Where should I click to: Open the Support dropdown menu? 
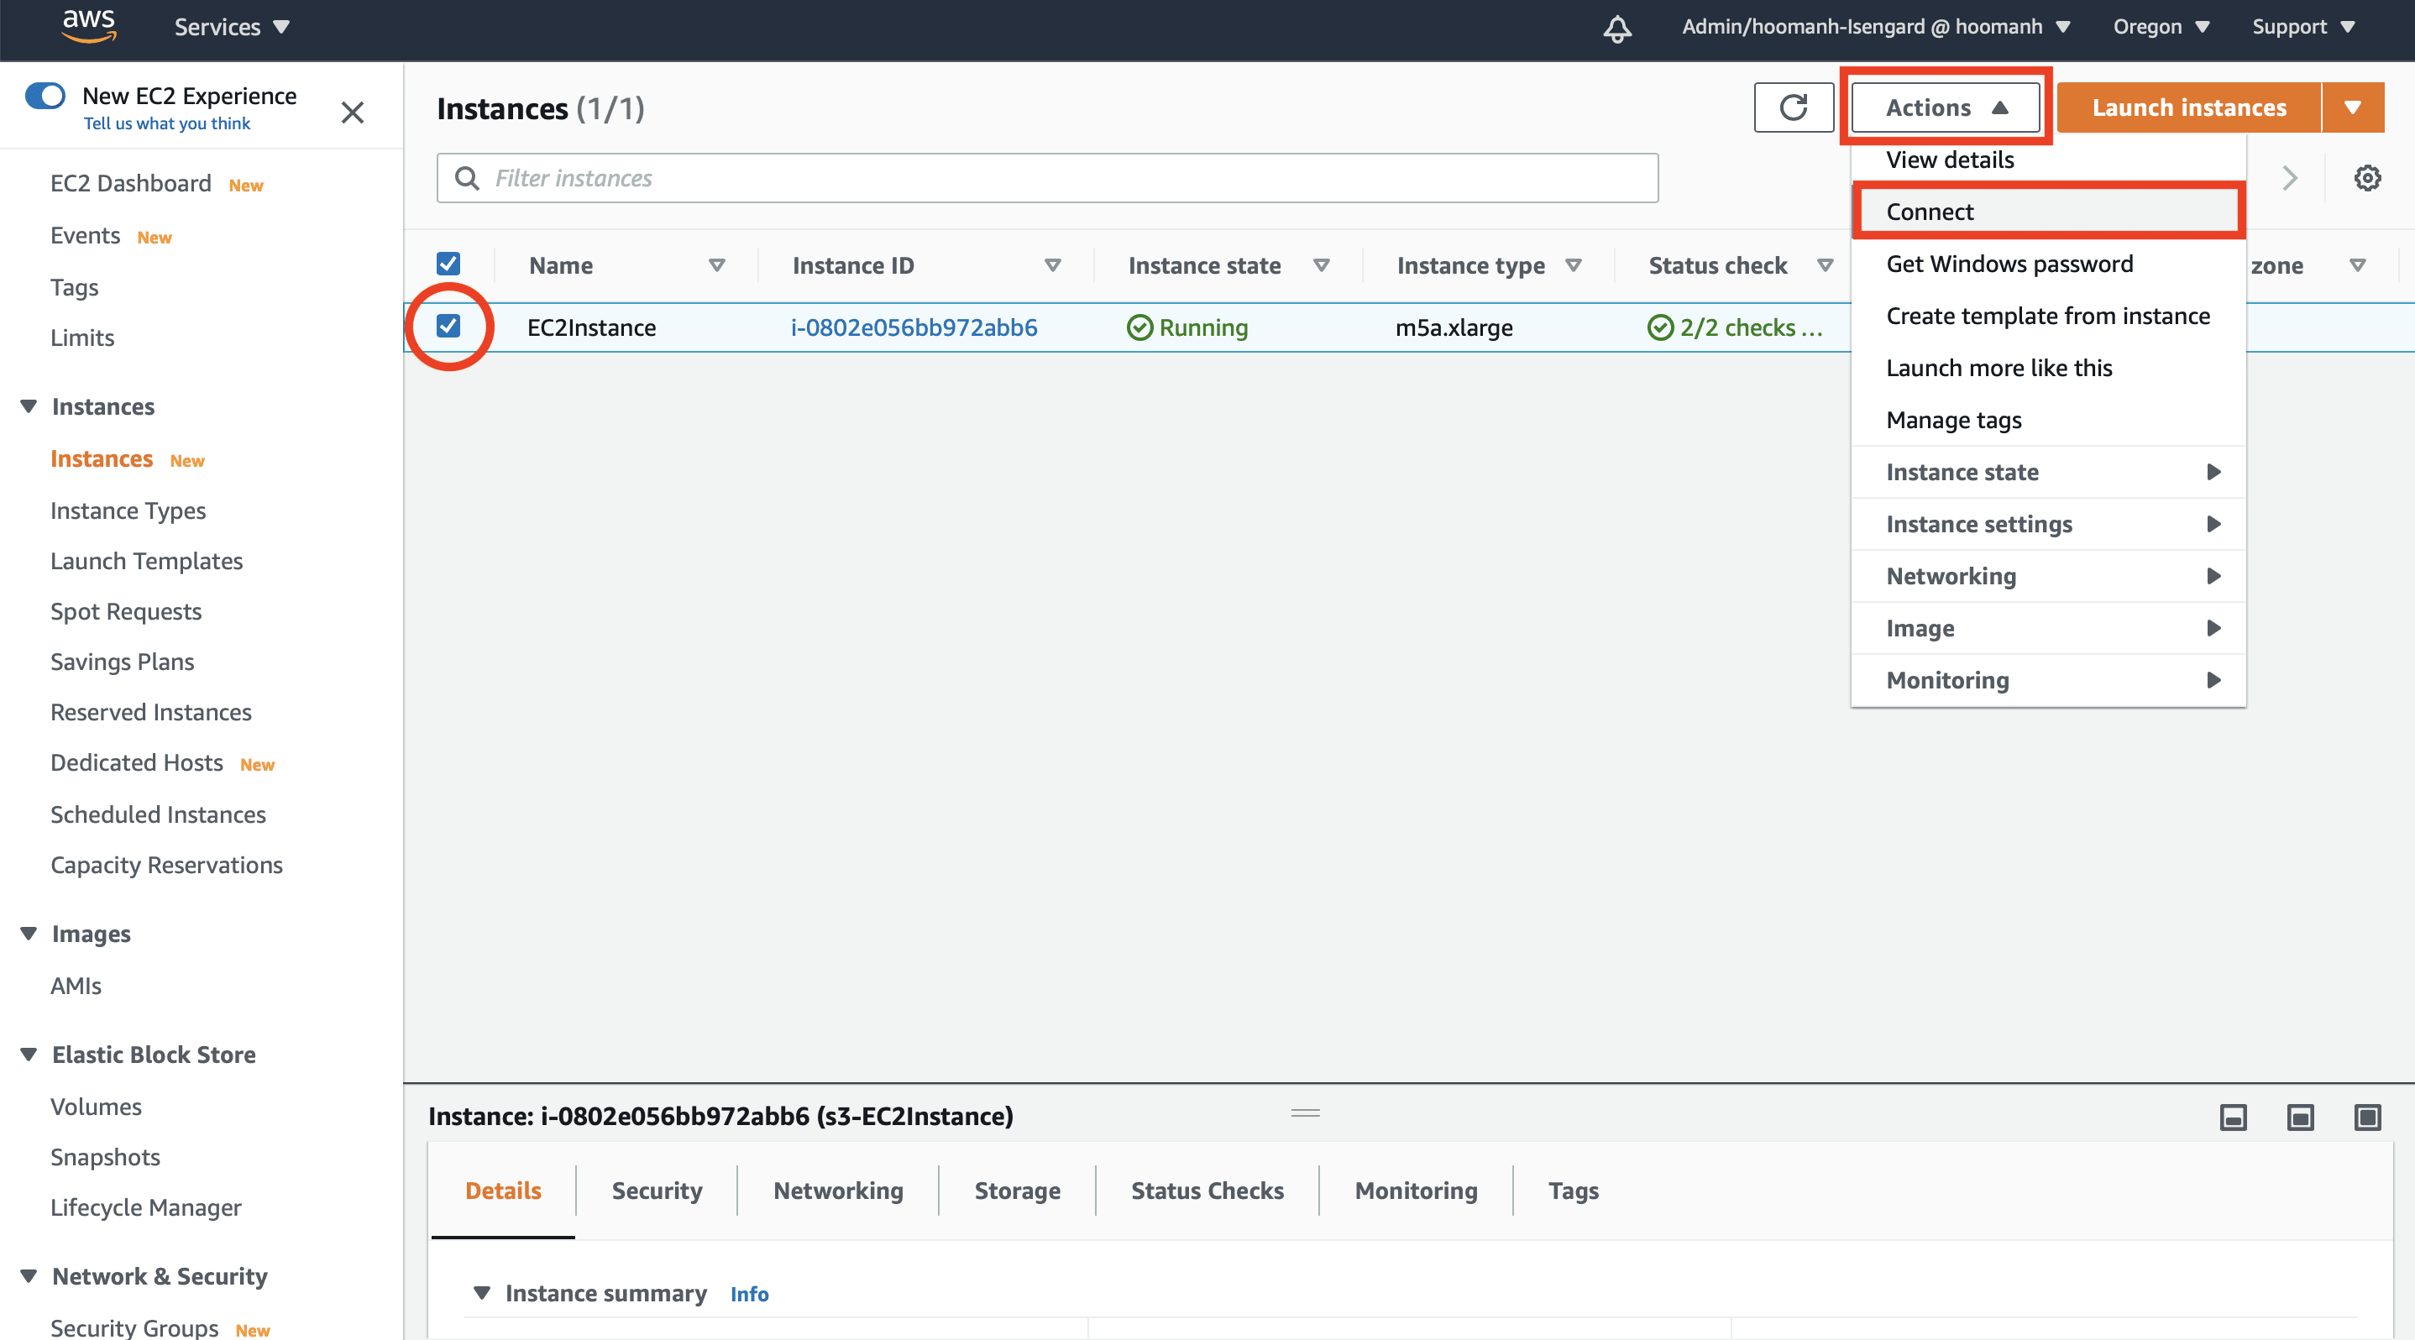[2303, 26]
